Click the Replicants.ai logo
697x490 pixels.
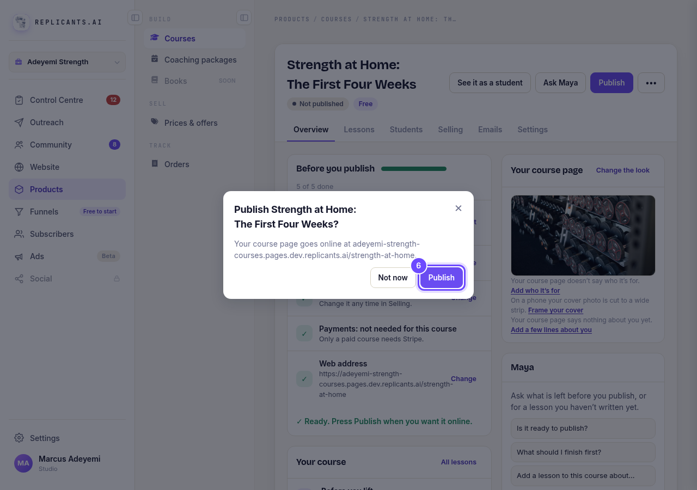tap(21, 22)
